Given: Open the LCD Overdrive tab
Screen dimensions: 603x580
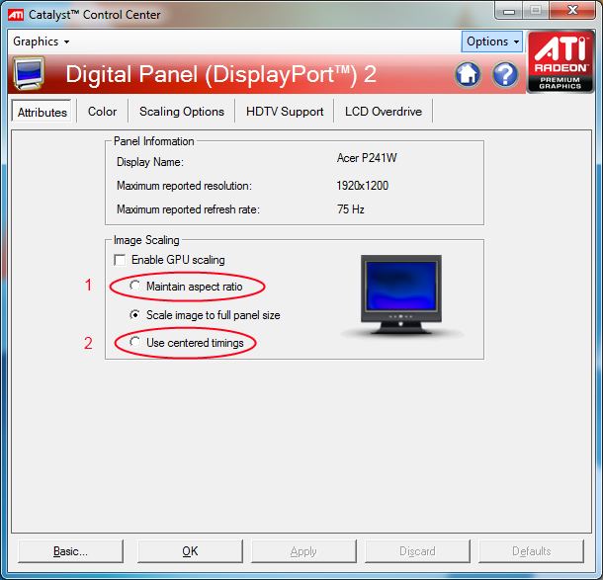Looking at the screenshot, I should point(384,112).
